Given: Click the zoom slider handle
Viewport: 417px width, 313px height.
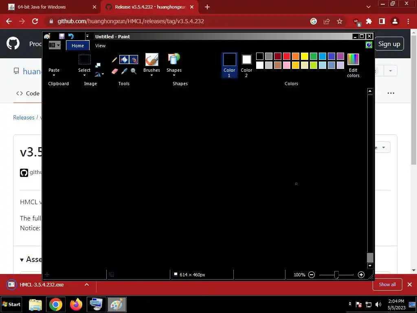Looking at the screenshot, I should [x=336, y=275].
